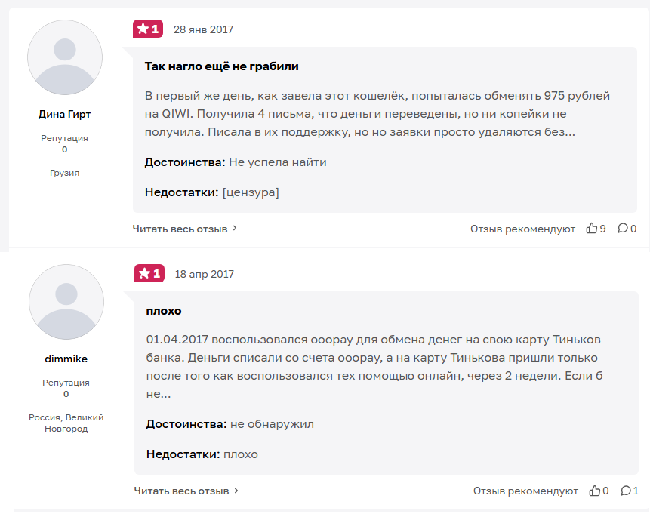Open comments on Дина Гирт's review
This screenshot has width=650, height=514.
[x=623, y=229]
